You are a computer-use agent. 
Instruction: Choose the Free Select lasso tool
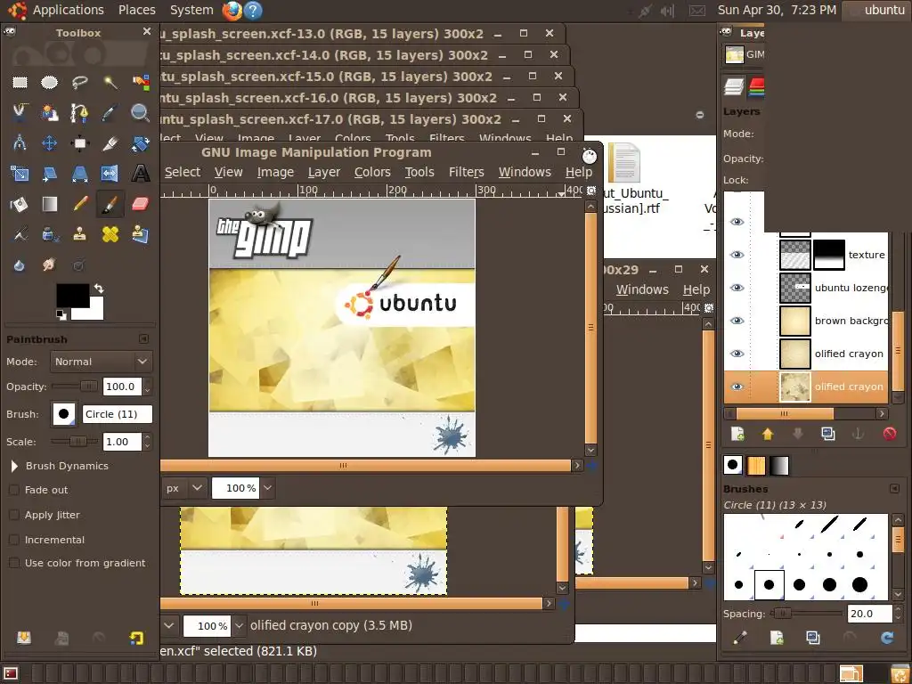tap(79, 82)
